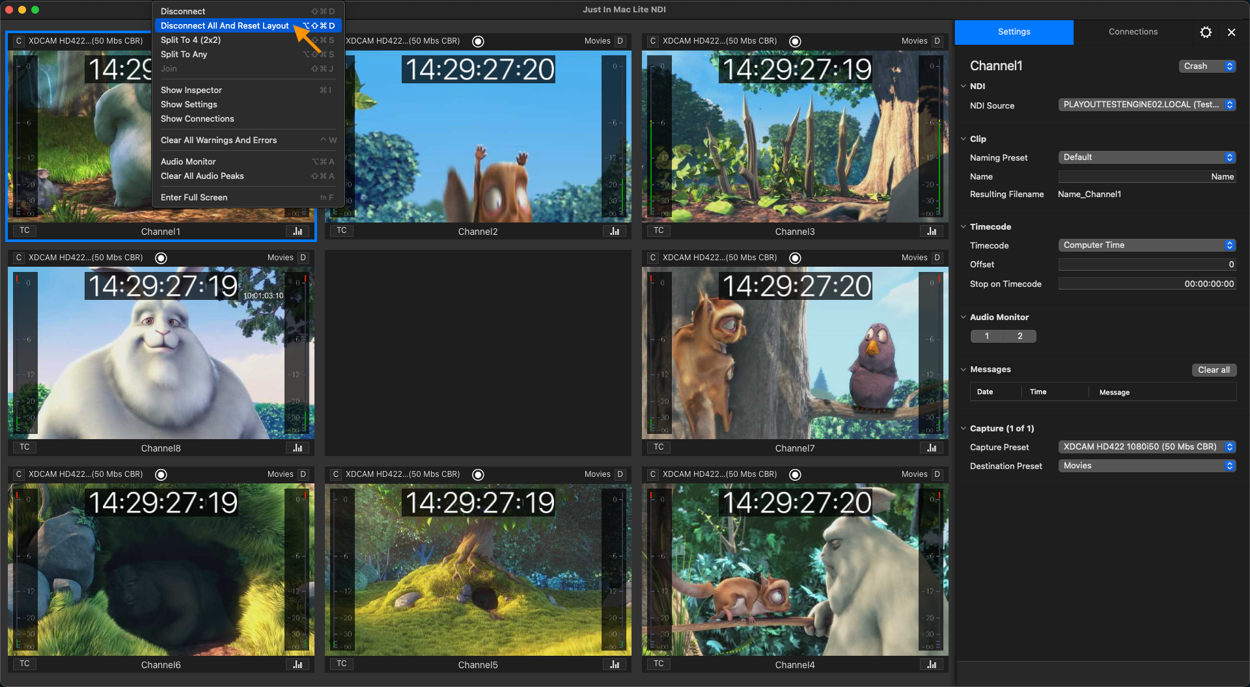Select the Channel8 video preview
The height and width of the screenshot is (687, 1250).
[x=161, y=353]
